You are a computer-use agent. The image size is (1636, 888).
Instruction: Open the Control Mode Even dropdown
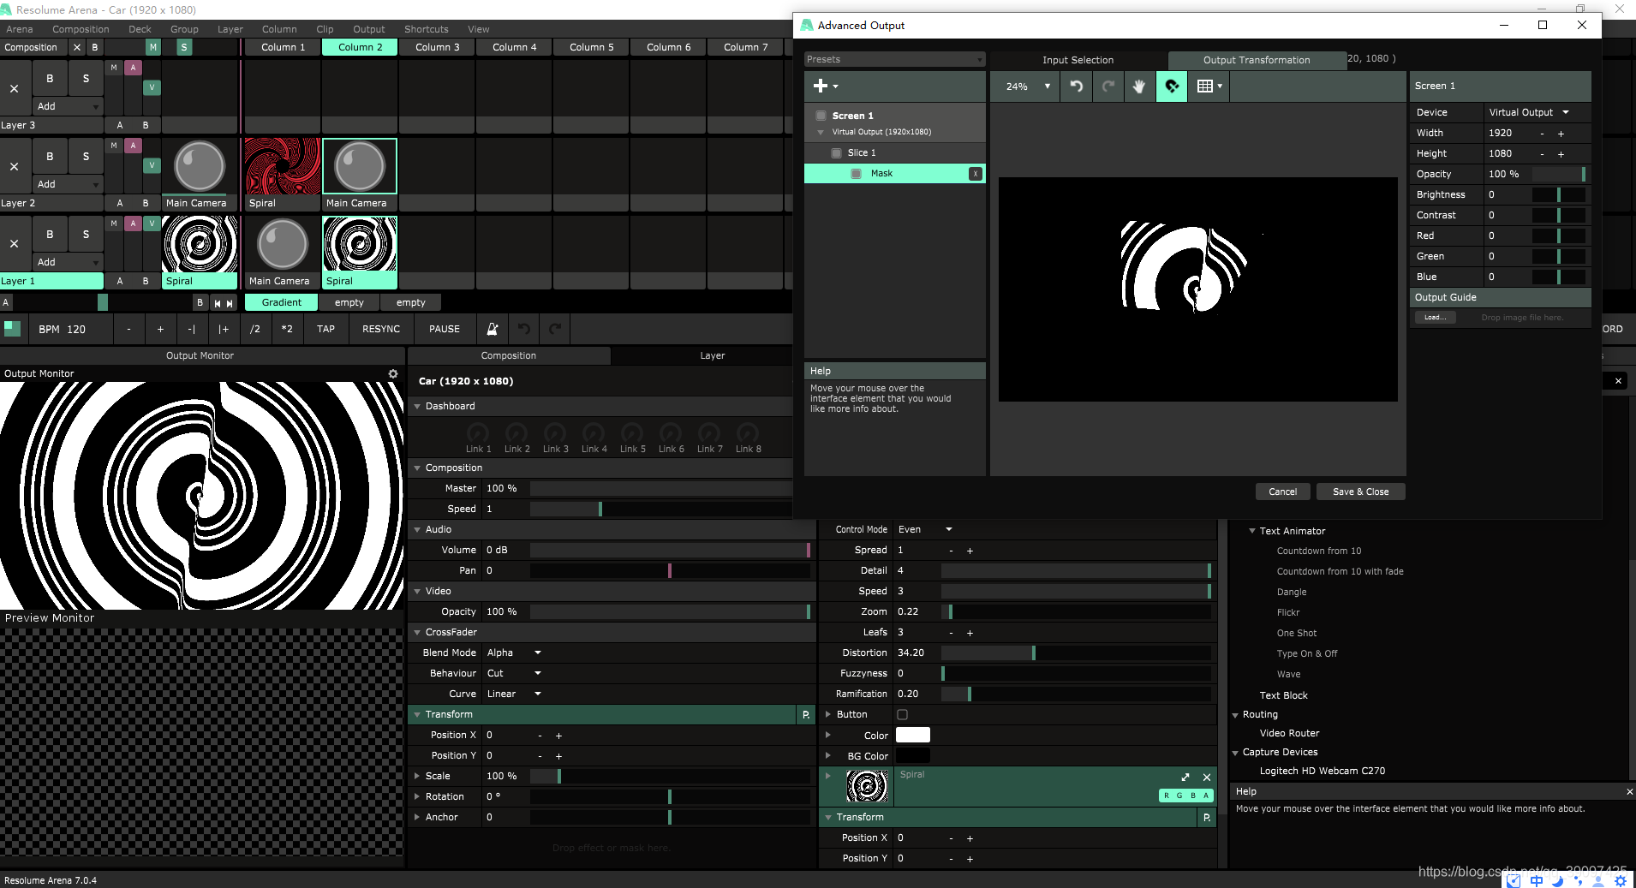tap(925, 530)
